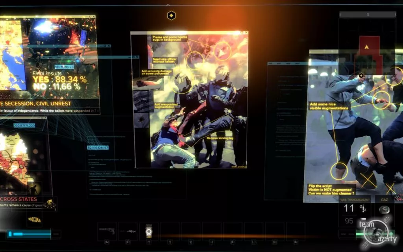Click the circled triangle marker in center image
403x252 pixels.
tap(222, 51)
